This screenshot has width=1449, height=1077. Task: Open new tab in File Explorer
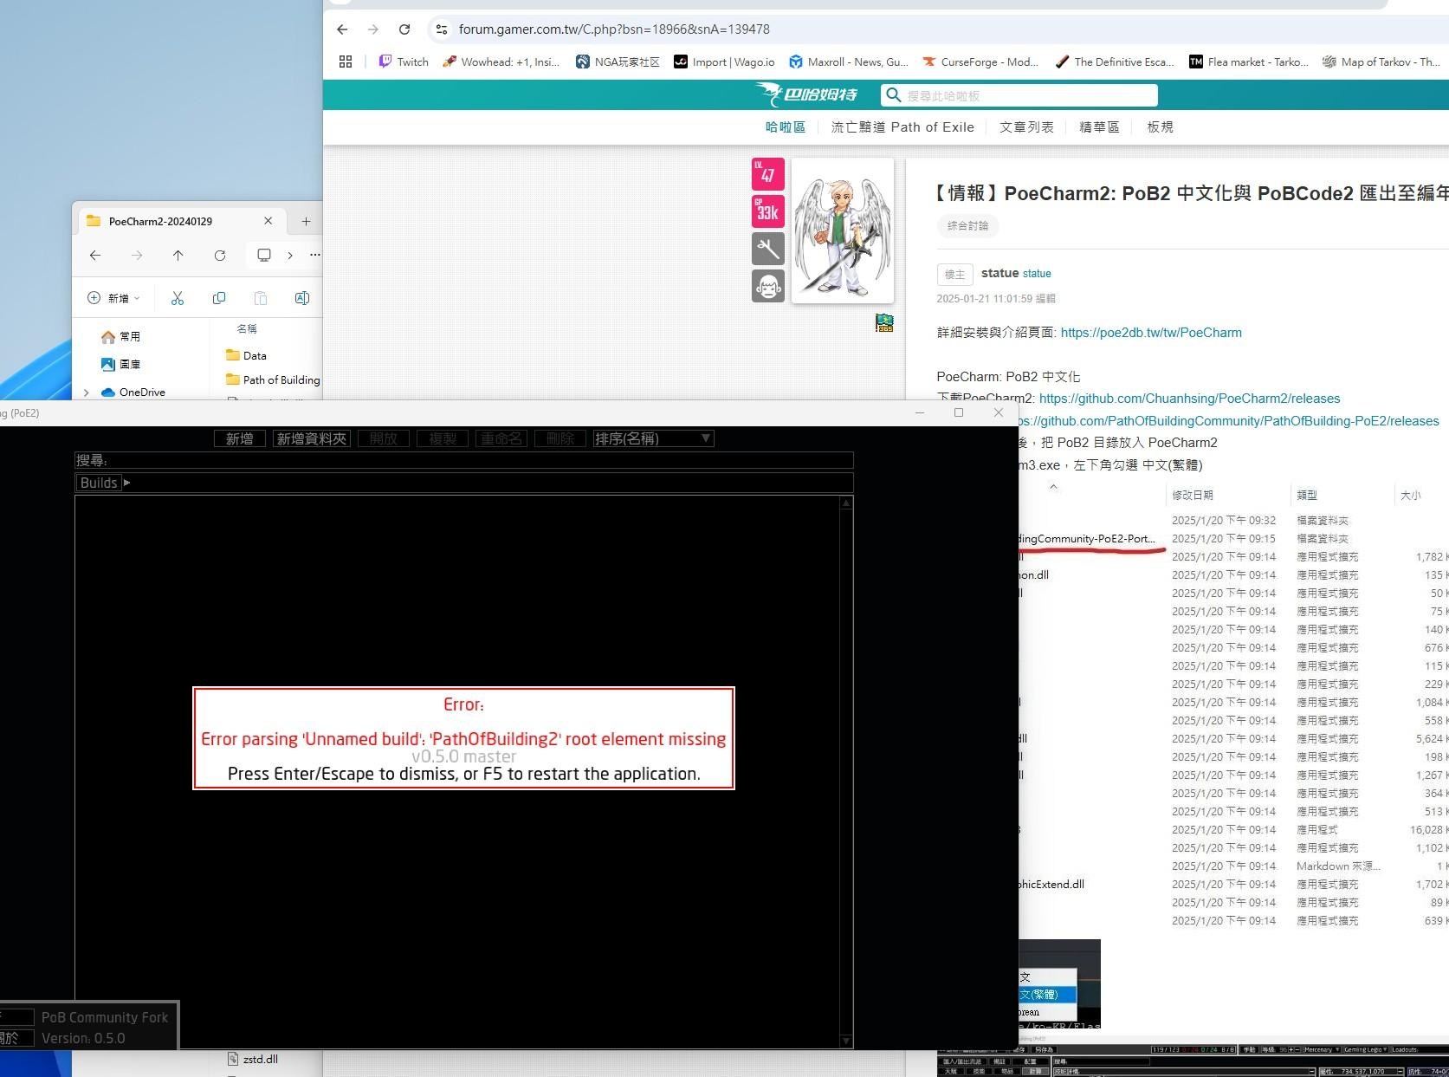(306, 221)
